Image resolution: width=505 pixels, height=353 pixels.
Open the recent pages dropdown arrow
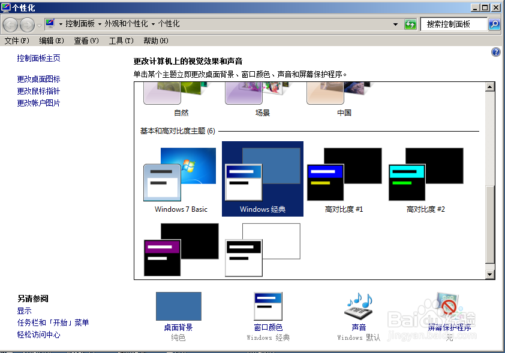coord(39,25)
